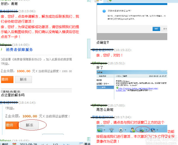Click the message 点确定？

[103, 43]
